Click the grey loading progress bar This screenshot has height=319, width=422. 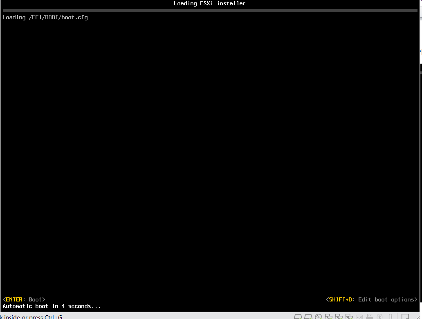(x=210, y=11)
